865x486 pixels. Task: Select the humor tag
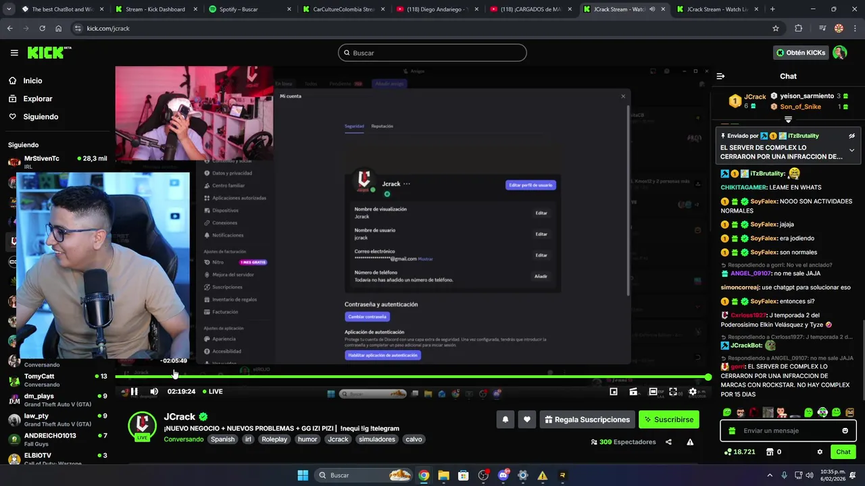(307, 439)
